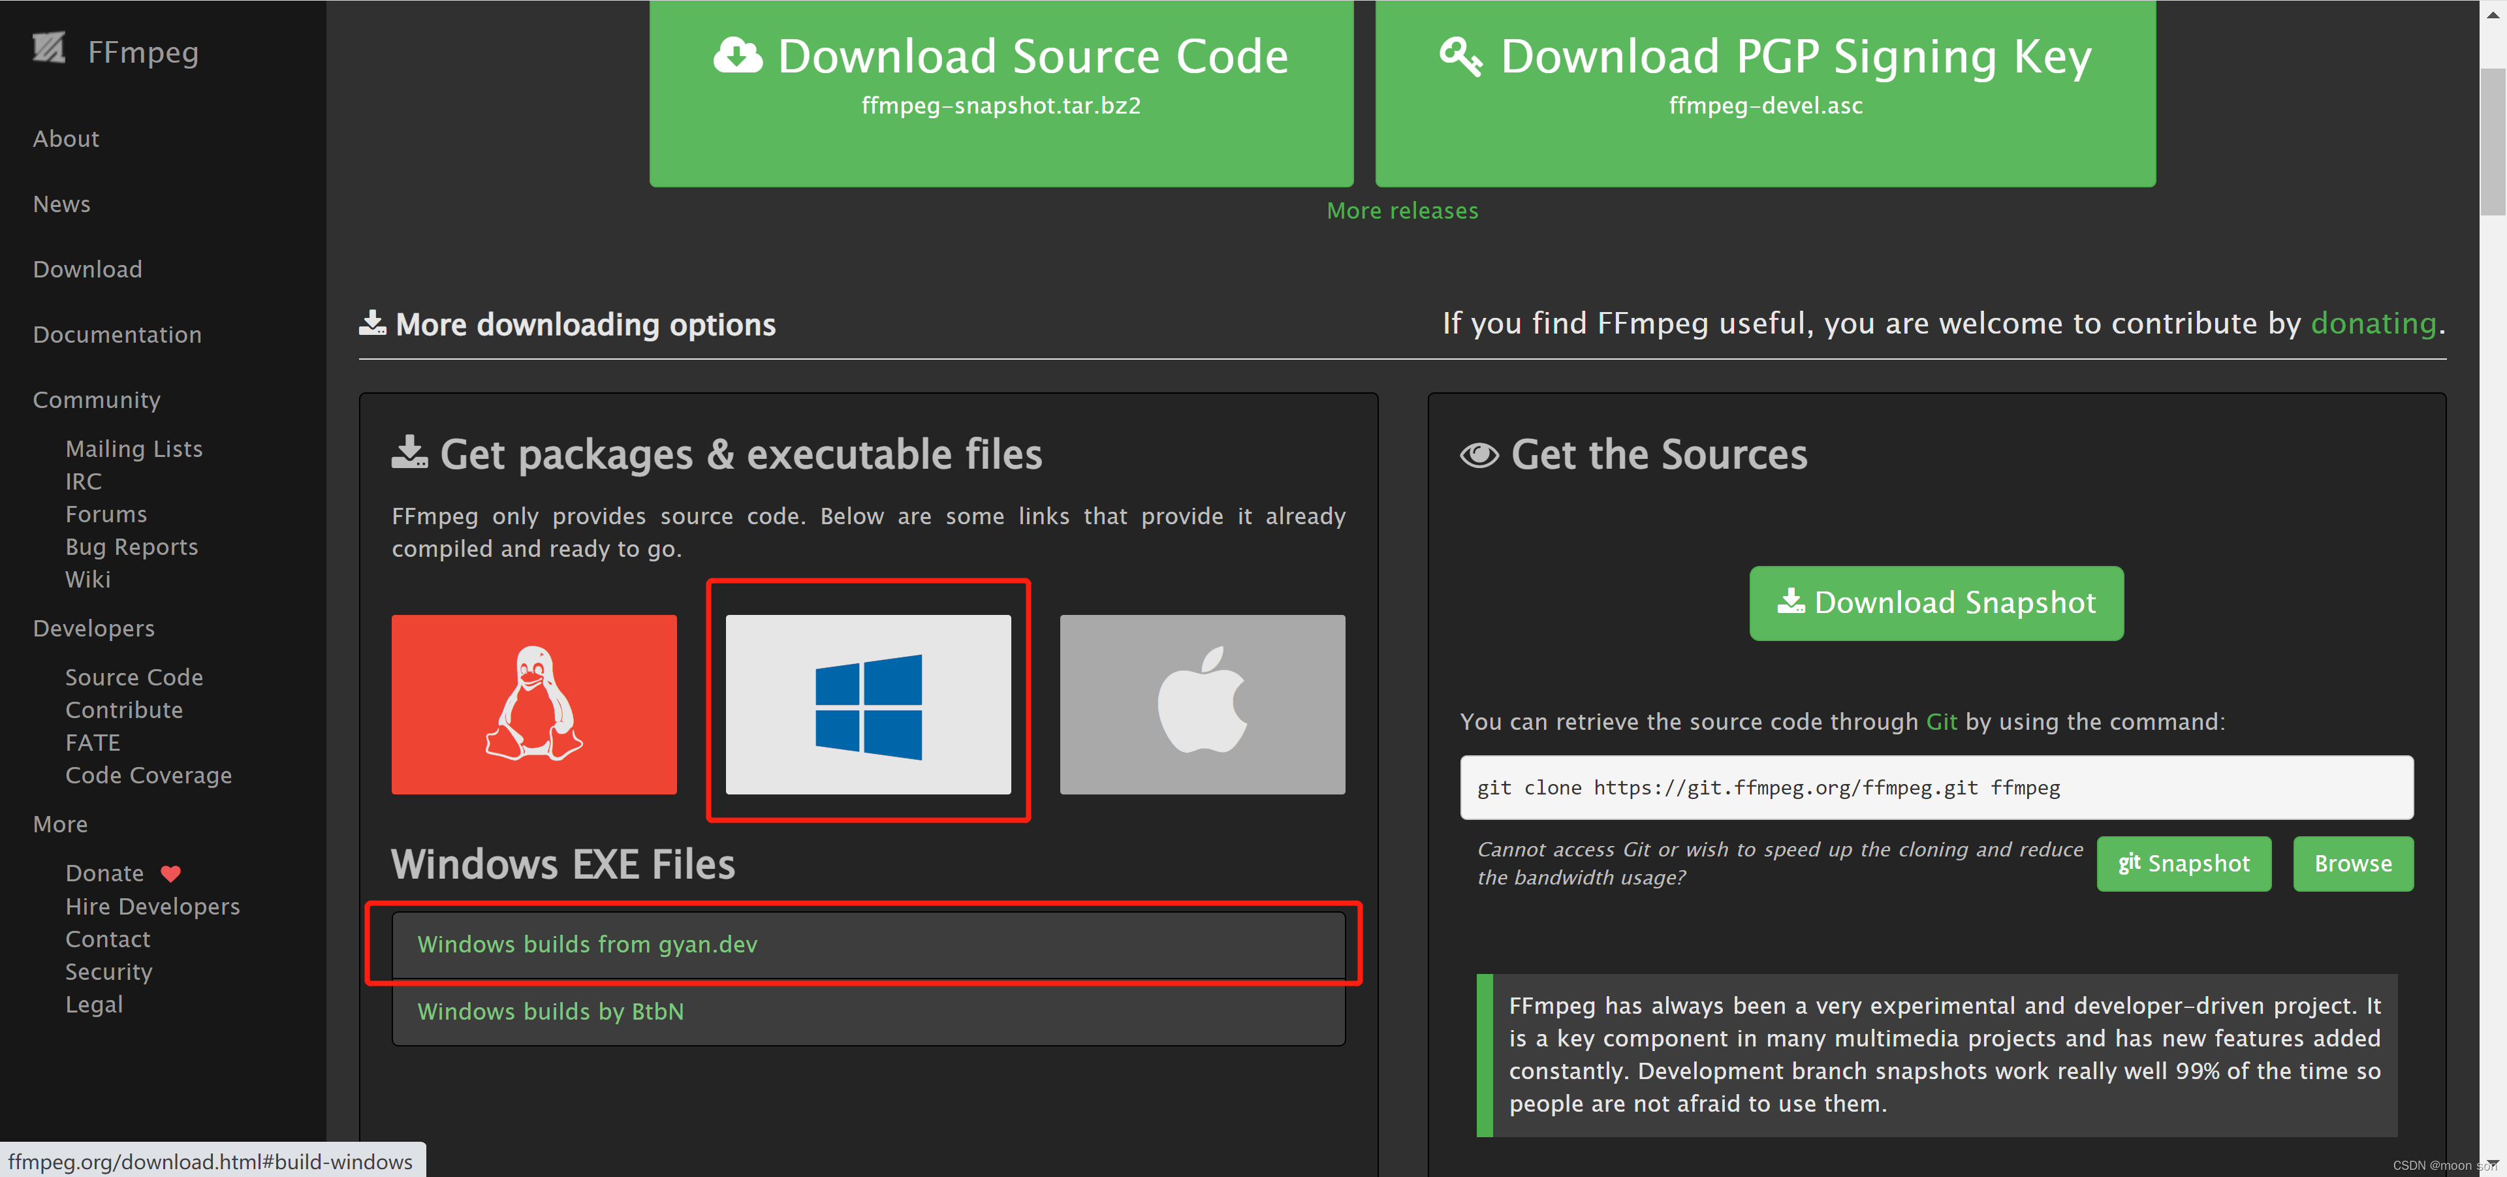The height and width of the screenshot is (1177, 2507).
Task: Click the key icon on PGP Signing Key
Action: 1461,56
